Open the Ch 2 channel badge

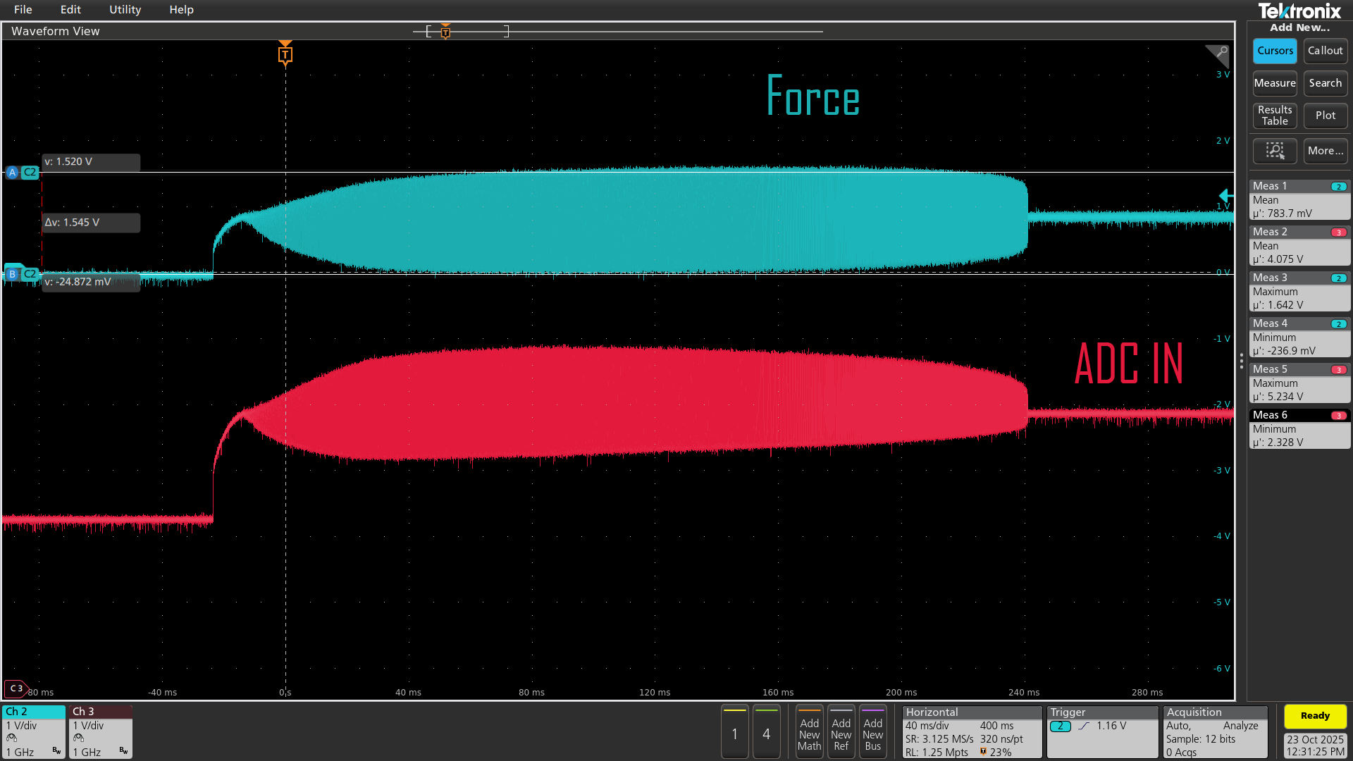[x=34, y=732]
